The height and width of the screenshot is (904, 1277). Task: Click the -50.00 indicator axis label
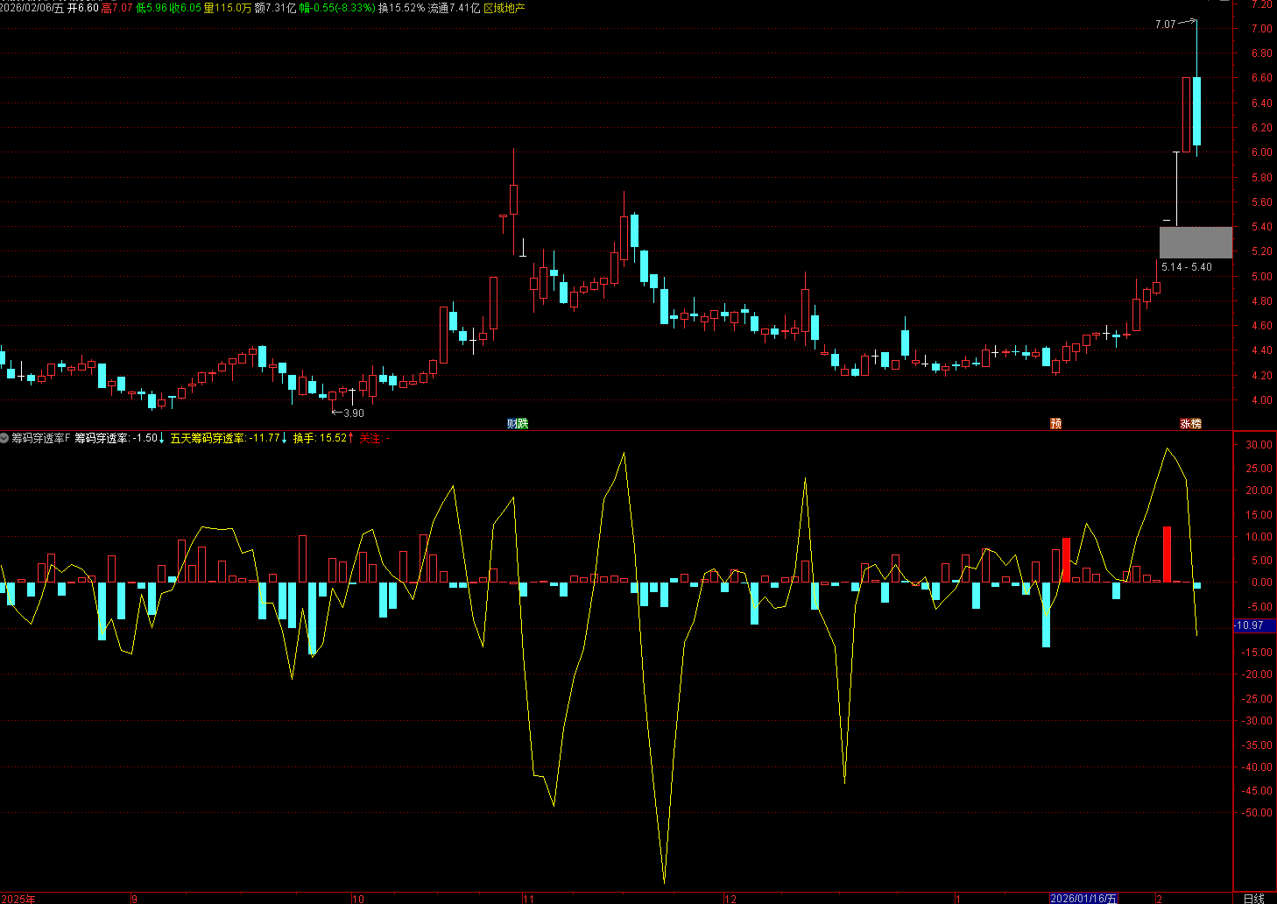pos(1258,813)
